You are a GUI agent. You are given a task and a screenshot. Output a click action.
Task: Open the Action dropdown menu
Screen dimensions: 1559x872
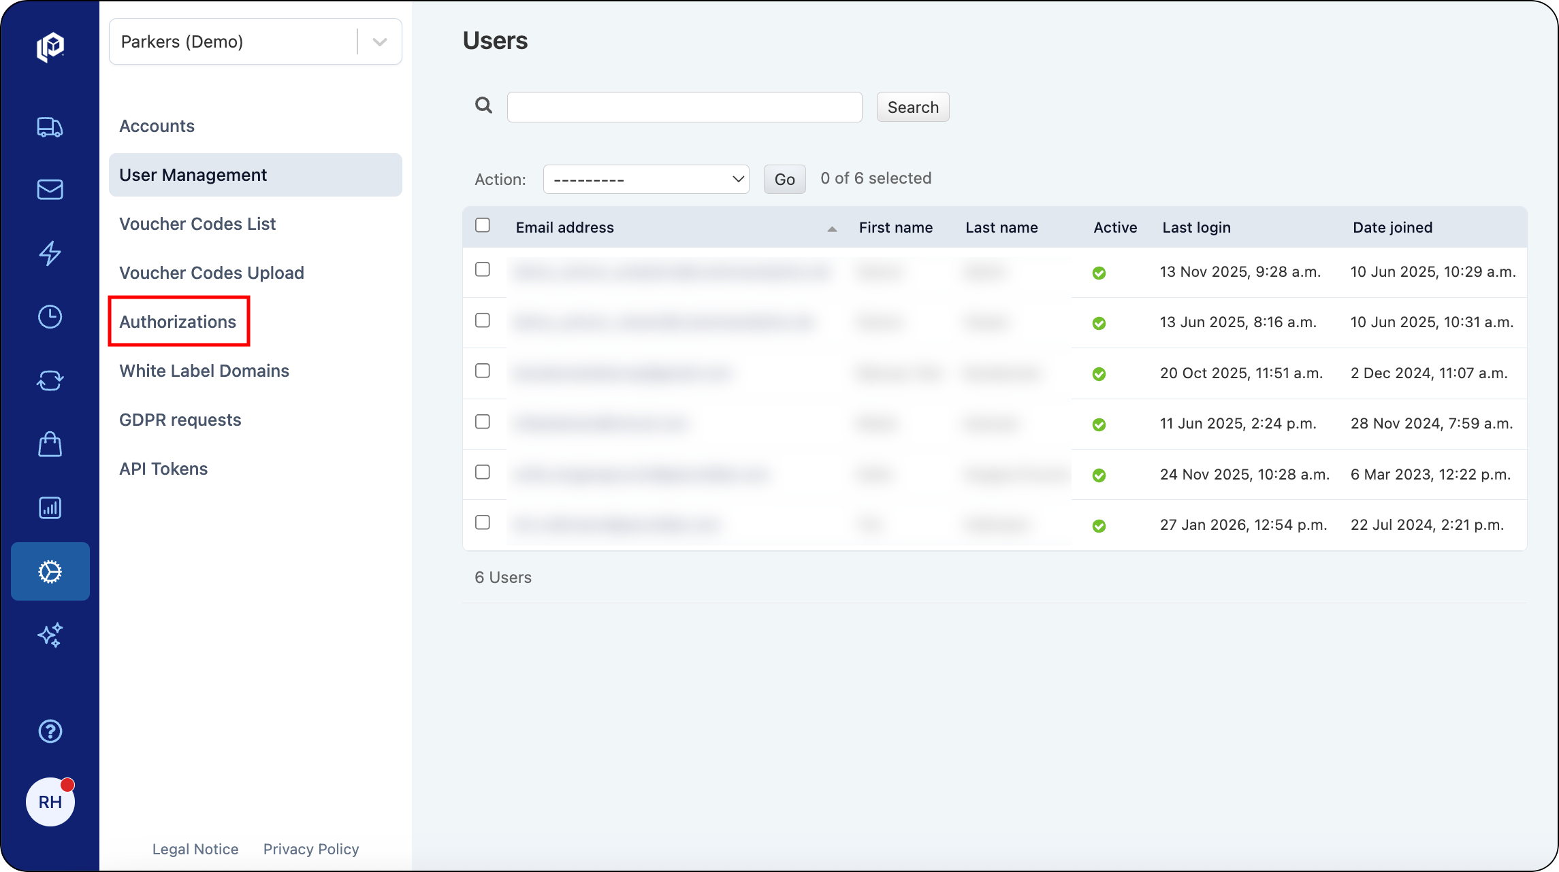point(645,179)
